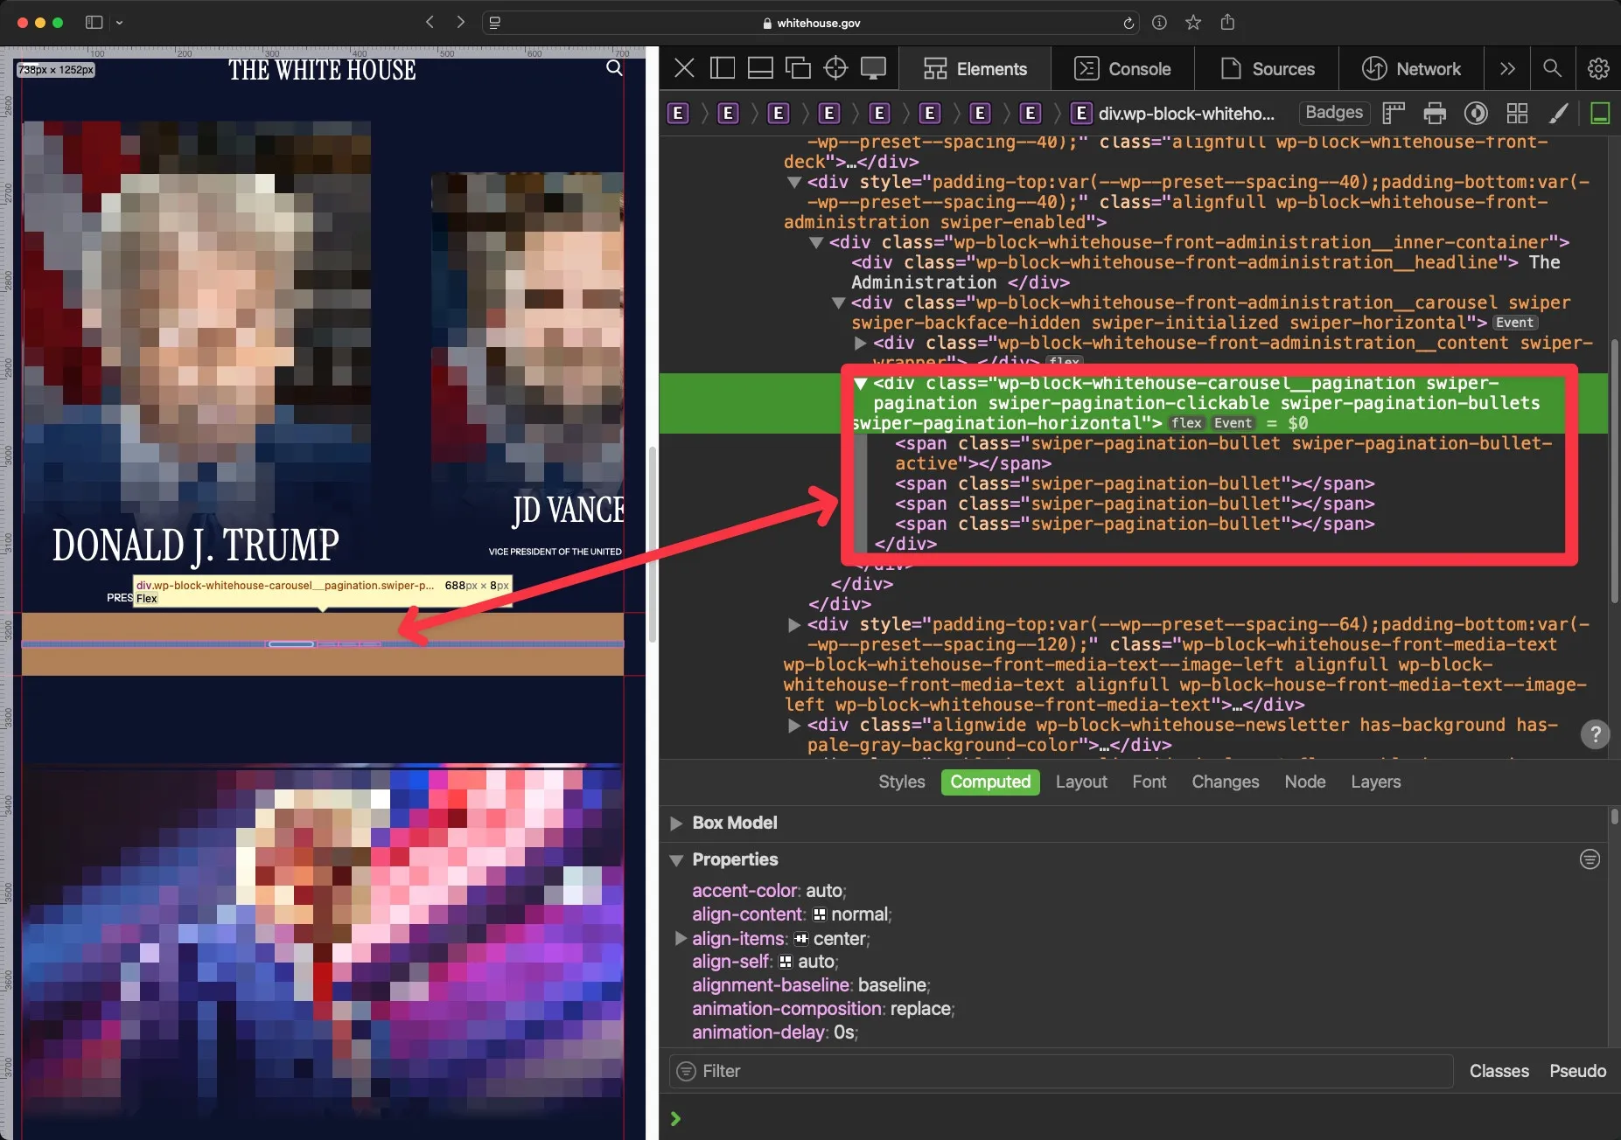Click the Event badge on the carousel div
The image size is (1621, 1140).
point(1514,323)
